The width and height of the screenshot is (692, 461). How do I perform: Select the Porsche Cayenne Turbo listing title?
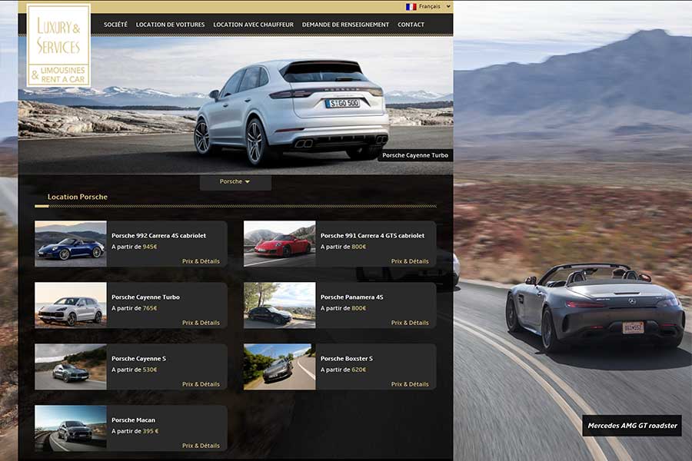[x=145, y=297]
